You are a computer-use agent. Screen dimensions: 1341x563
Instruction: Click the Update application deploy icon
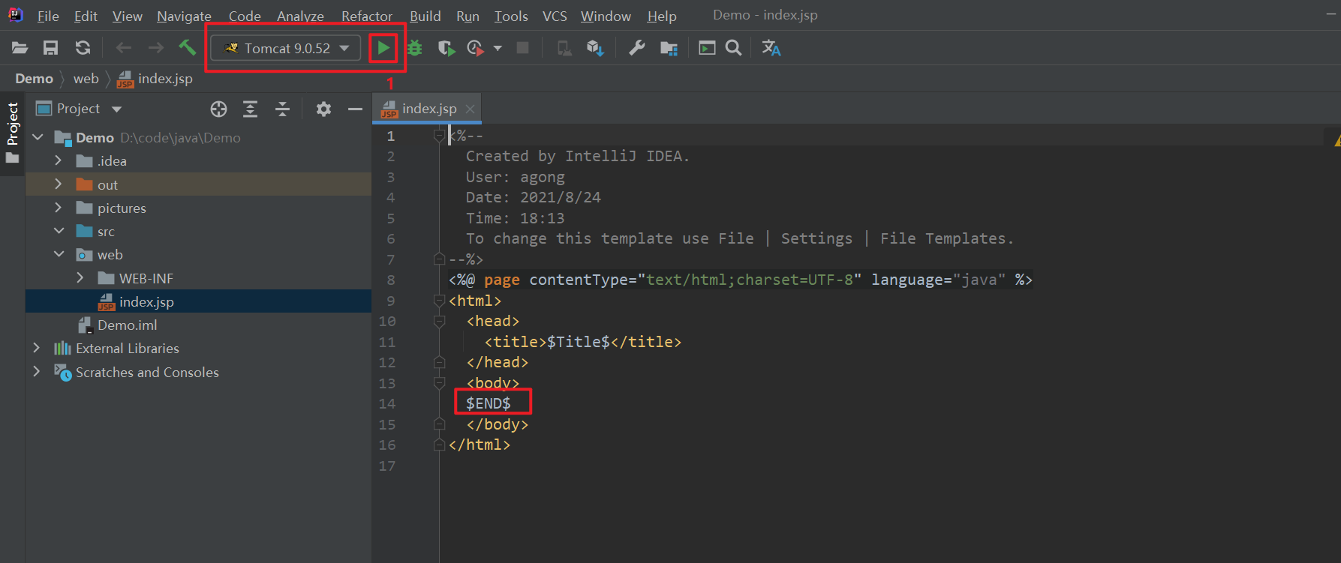(x=595, y=48)
